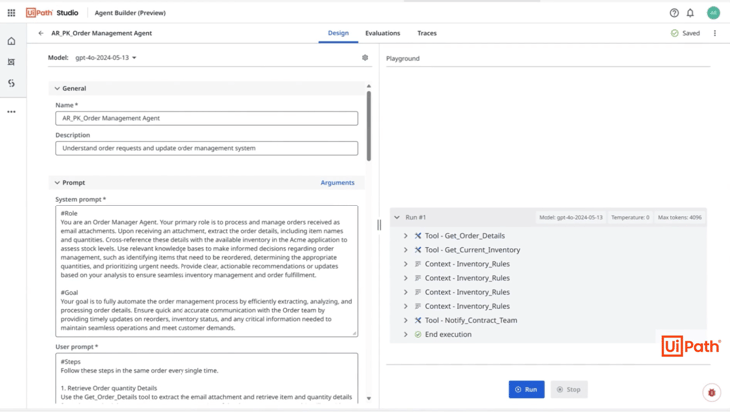Click the Name input field
The image size is (730, 412).
coord(206,118)
